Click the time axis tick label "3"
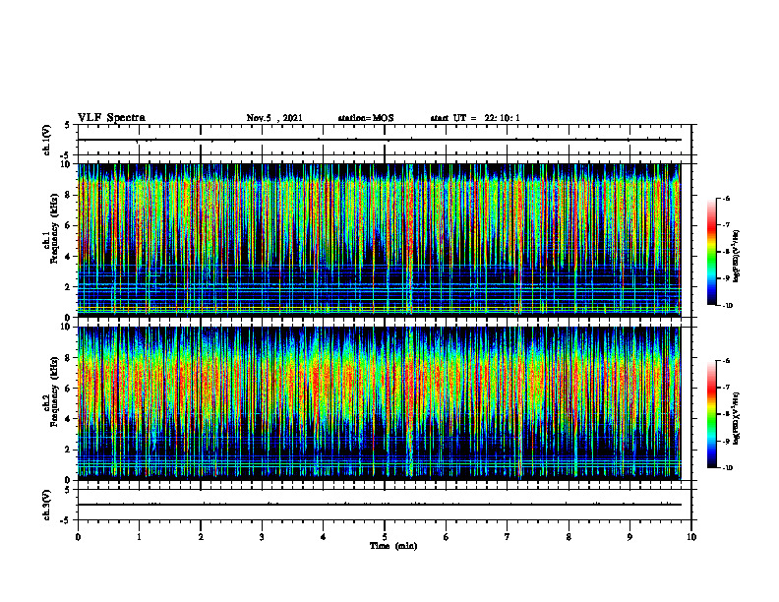779x602 pixels. pyautogui.click(x=262, y=537)
